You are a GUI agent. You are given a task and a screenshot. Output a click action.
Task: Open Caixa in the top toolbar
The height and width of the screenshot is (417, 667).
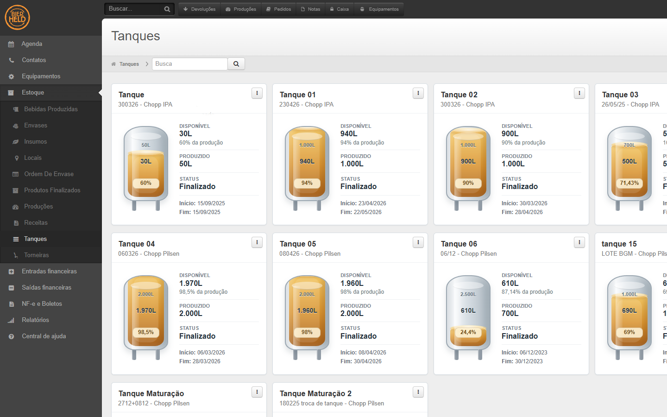coord(340,9)
